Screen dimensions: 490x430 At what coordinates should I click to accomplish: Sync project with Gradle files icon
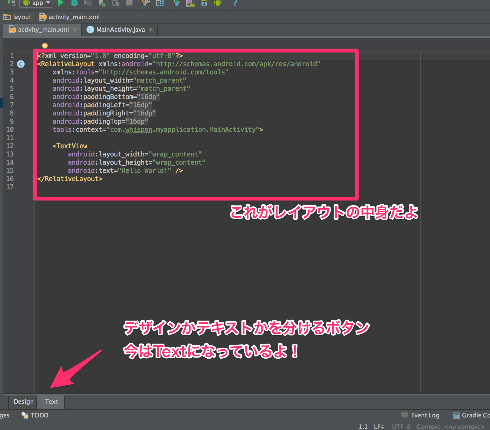[x=177, y=3]
